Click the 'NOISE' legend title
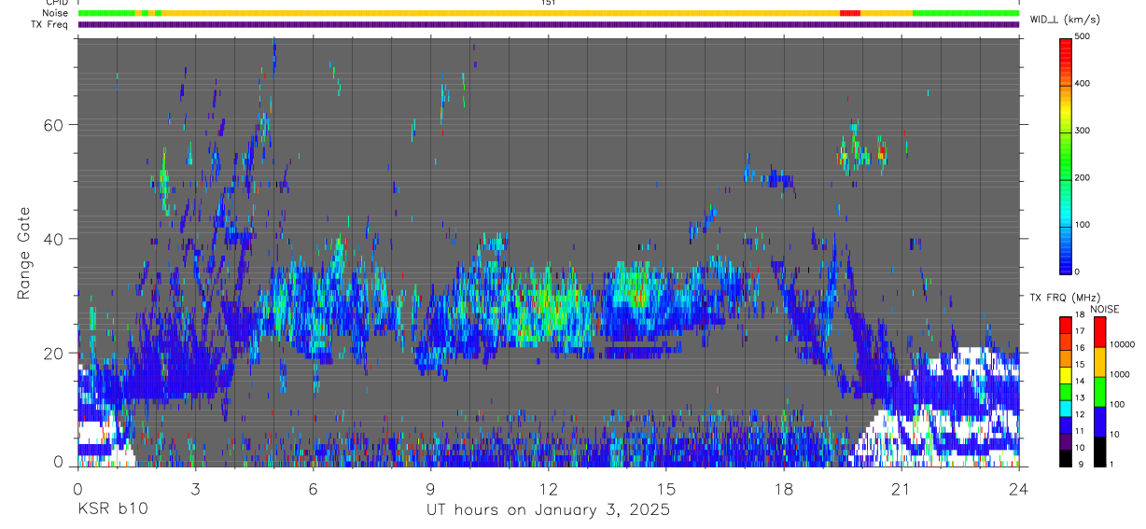This screenshot has width=1146, height=529. point(1106,309)
